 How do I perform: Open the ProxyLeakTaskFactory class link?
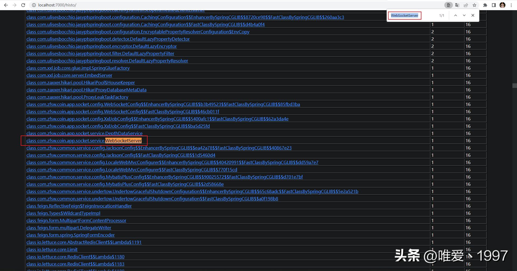point(77,97)
